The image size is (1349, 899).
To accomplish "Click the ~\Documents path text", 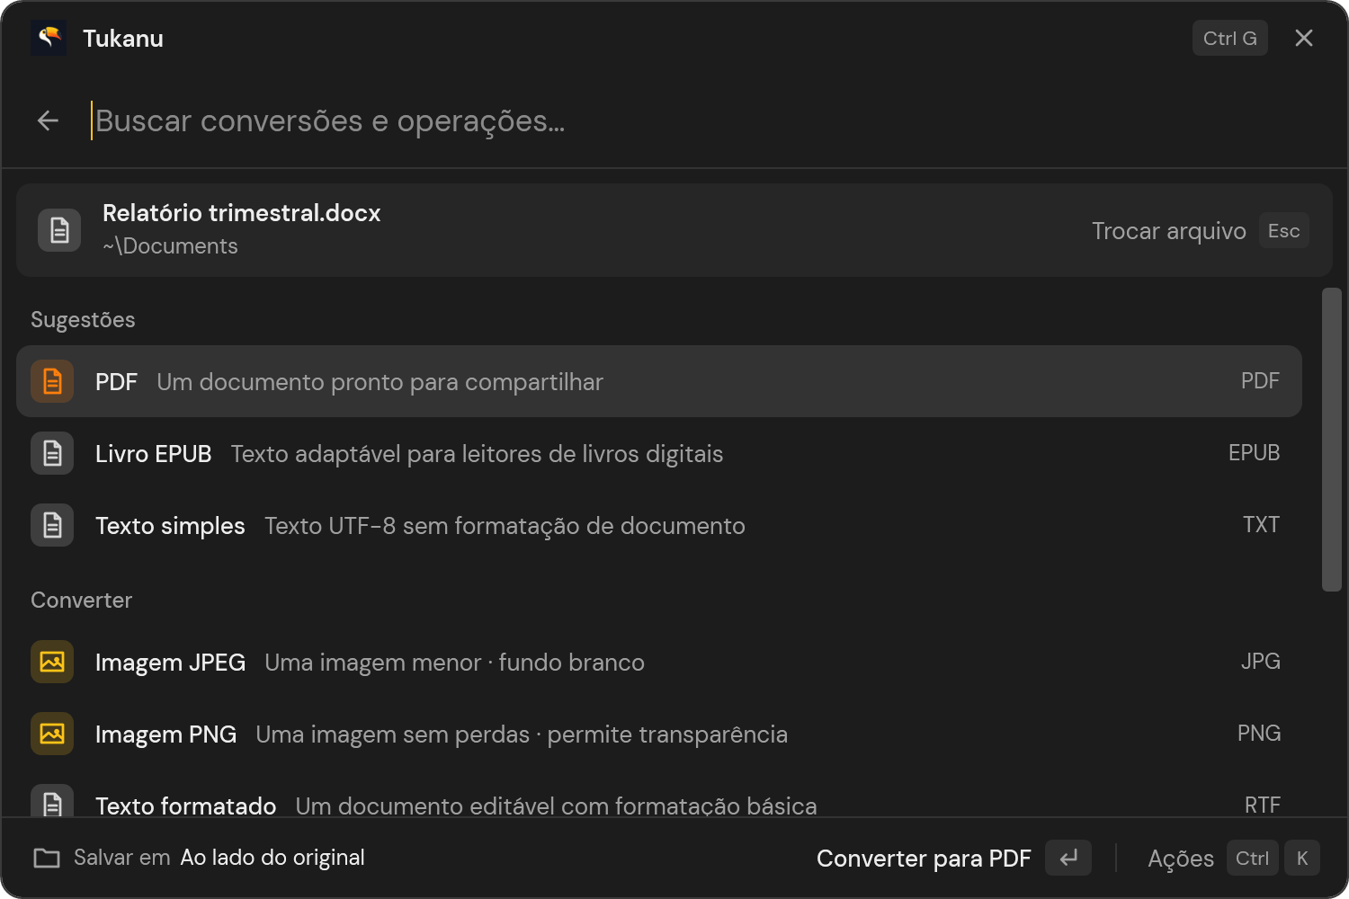I will tap(170, 246).
